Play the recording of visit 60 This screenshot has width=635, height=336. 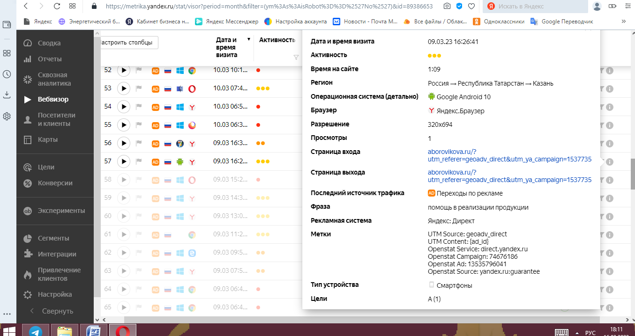(x=123, y=216)
